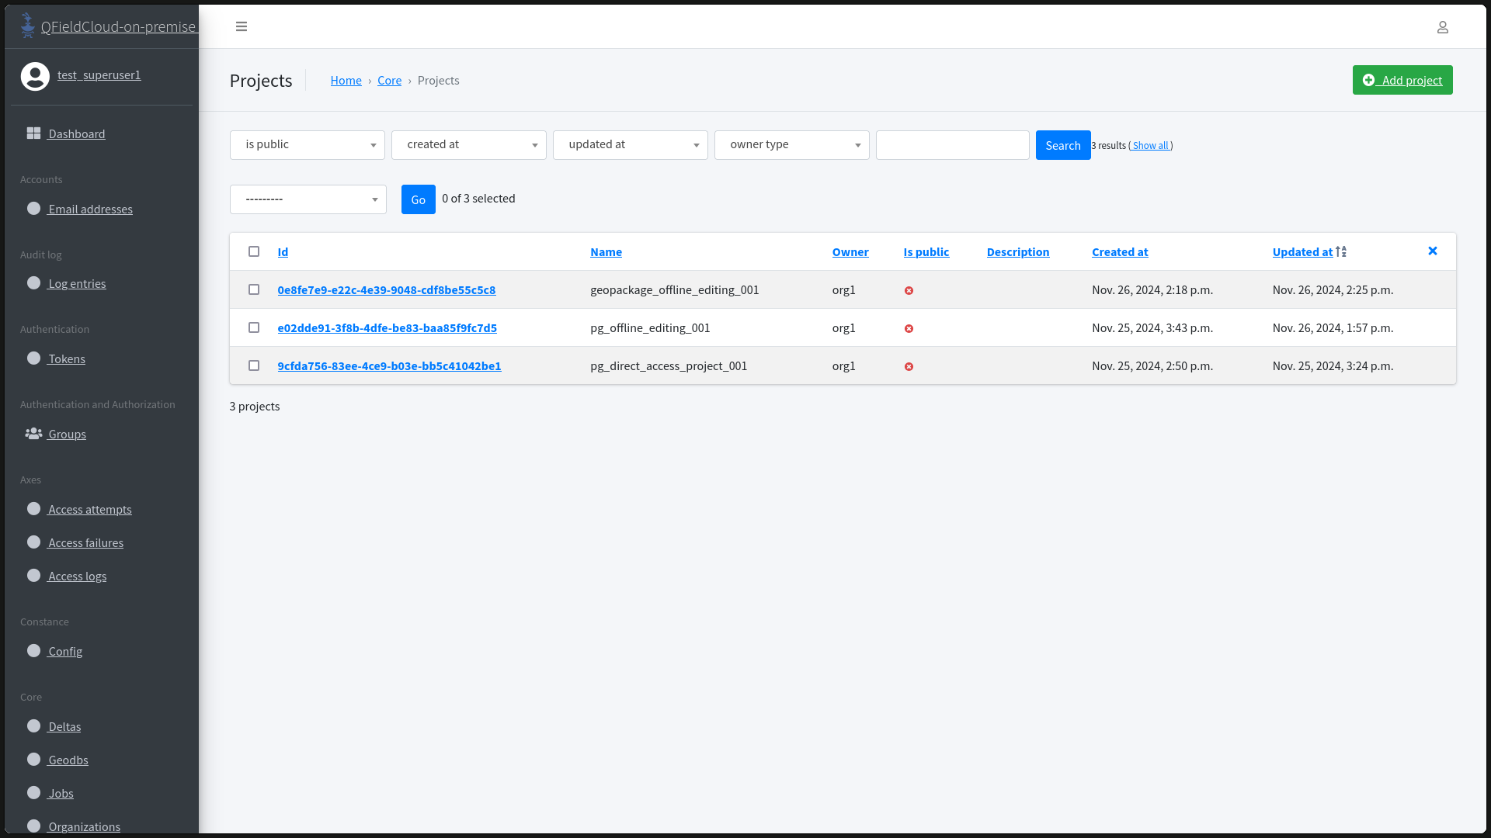Open the user account icon top right
Screen dimensions: 1491x838
pos(1442,27)
